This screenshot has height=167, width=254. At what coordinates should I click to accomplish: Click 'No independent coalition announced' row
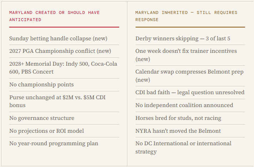pos(190,105)
